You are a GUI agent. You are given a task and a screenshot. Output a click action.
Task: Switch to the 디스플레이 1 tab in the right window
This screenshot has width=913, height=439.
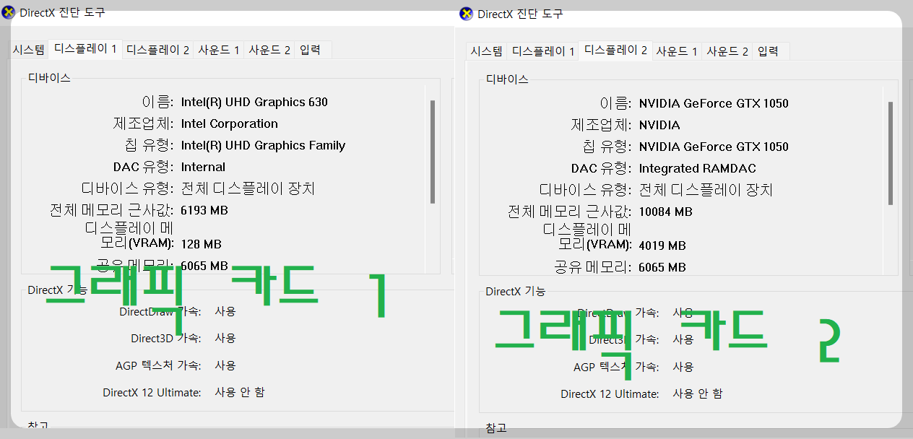pyautogui.click(x=543, y=51)
